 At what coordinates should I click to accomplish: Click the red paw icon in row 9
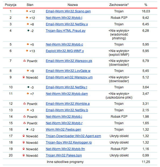(x=24, y=77)
